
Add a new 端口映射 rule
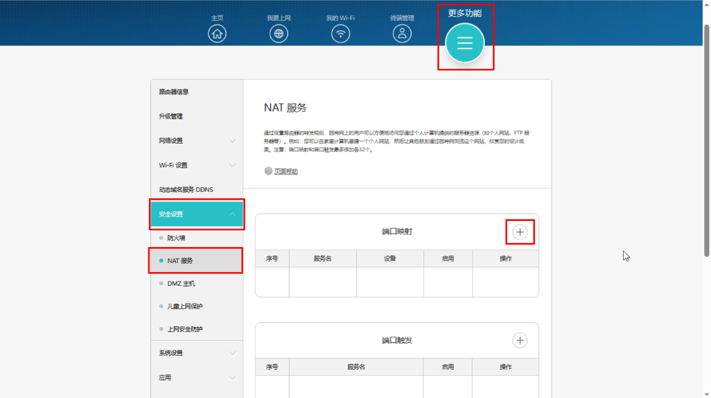[x=520, y=232]
